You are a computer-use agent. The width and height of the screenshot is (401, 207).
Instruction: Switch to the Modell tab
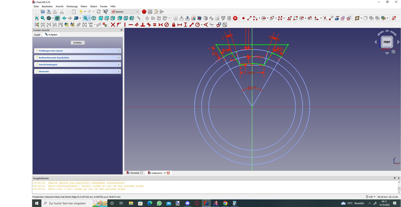37,35
